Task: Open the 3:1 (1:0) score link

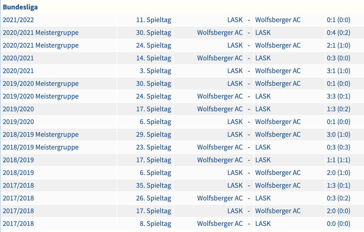Action: point(339,71)
